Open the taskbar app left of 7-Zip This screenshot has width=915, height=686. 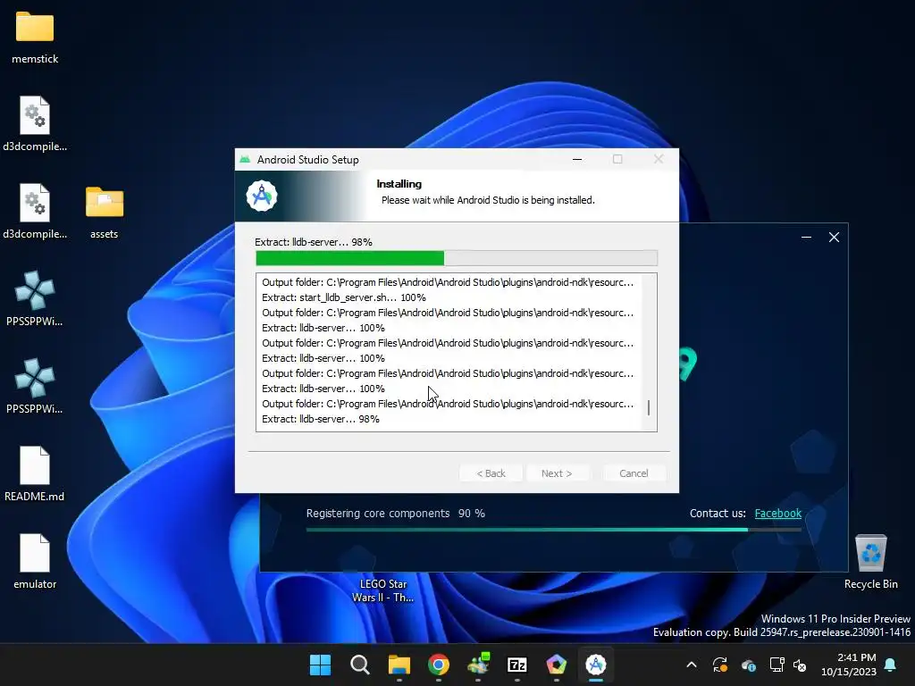click(478, 665)
